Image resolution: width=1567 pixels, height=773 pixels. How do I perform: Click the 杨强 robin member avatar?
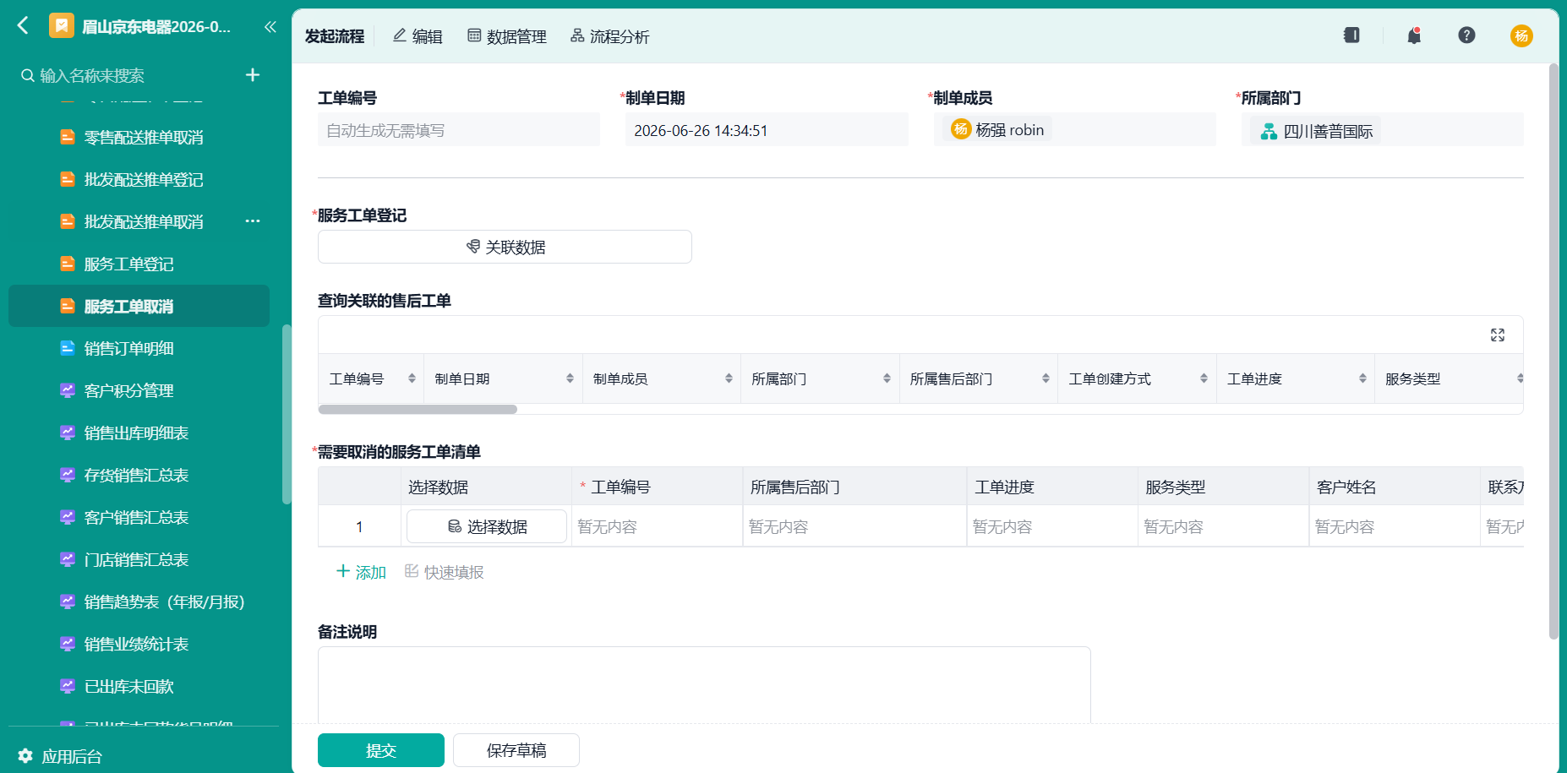961,129
